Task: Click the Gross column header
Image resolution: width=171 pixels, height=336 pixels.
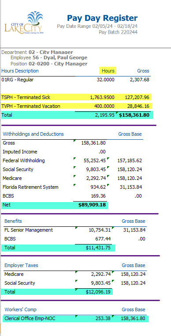Action: [x=143, y=71]
